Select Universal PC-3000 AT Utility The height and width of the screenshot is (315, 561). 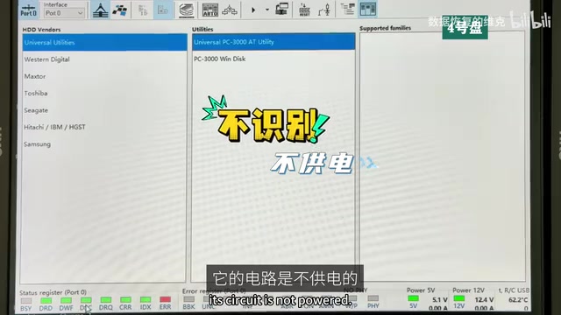pos(273,42)
